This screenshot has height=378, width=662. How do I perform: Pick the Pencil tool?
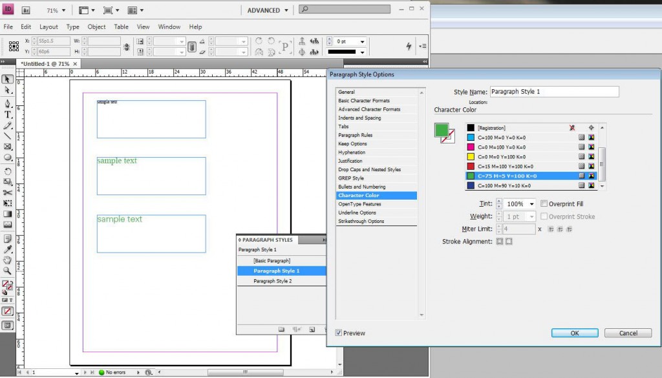click(7, 125)
